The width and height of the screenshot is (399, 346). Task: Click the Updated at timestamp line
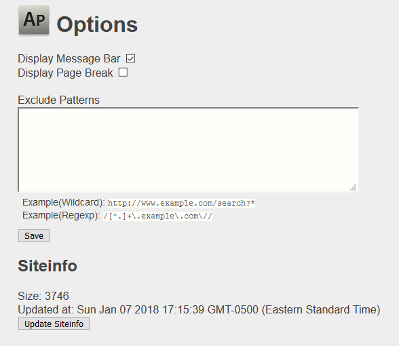199,309
